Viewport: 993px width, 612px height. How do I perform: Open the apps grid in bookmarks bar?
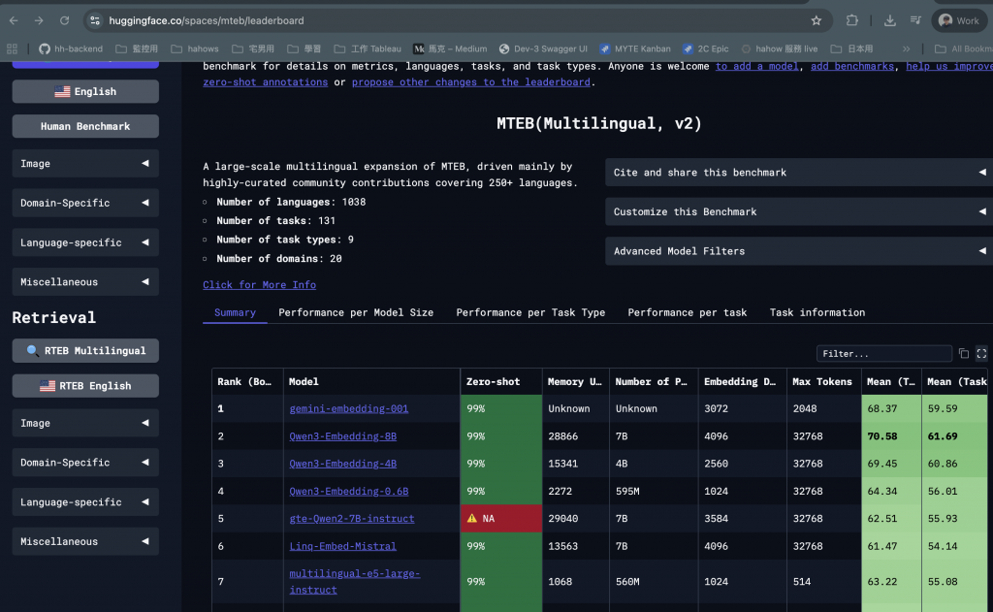(12, 48)
